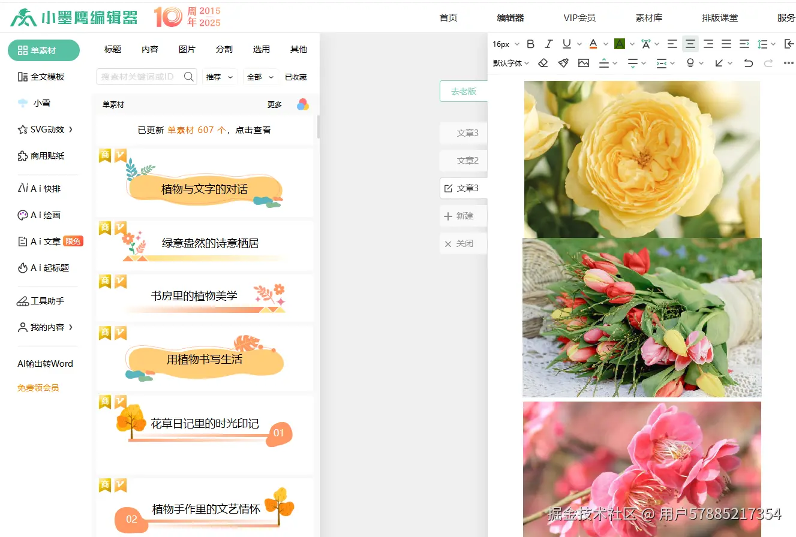
Task: Switch to the 标题 material tab
Action: (113, 49)
